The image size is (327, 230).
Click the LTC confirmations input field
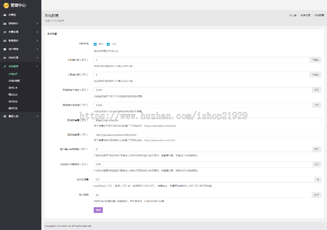coord(202,75)
